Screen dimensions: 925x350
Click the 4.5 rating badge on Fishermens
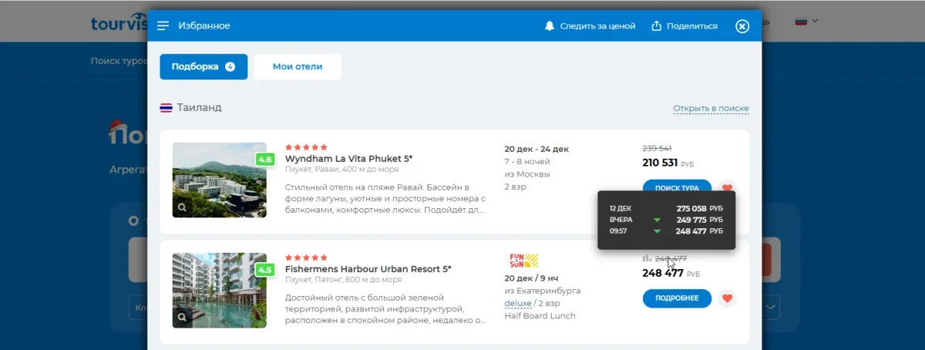coord(265,270)
